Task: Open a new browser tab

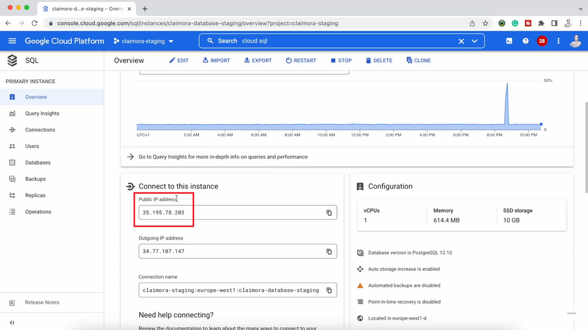Action: pos(145,9)
